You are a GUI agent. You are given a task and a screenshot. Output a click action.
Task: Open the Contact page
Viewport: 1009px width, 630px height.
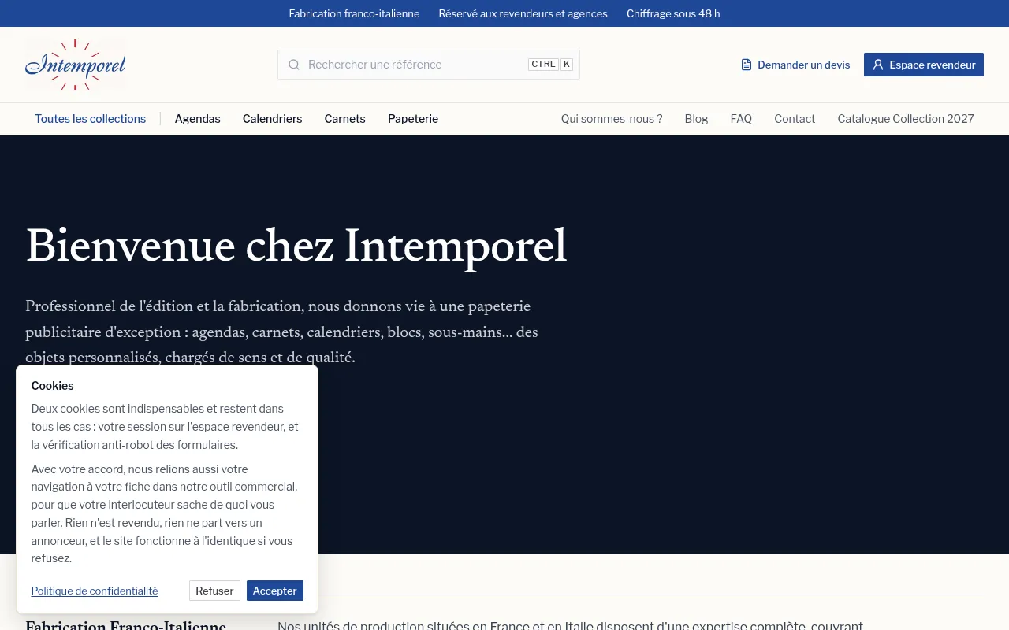coord(795,119)
